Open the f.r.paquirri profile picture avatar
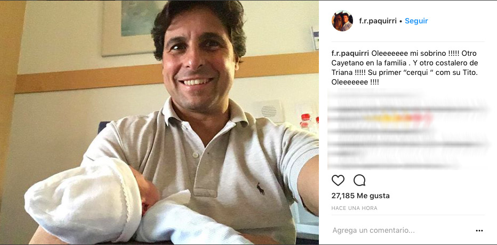497x245 pixels. coord(342,21)
